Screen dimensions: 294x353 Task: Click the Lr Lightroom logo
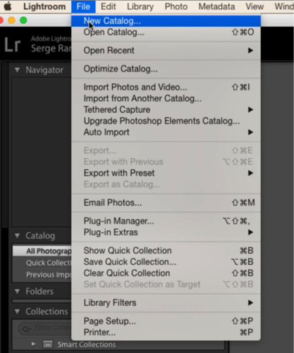13,44
